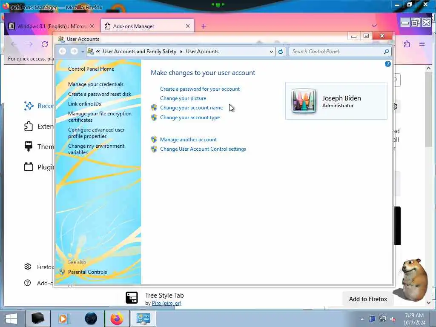Click the User Accounts help question-mark icon
The width and height of the screenshot is (436, 327).
pyautogui.click(x=387, y=64)
